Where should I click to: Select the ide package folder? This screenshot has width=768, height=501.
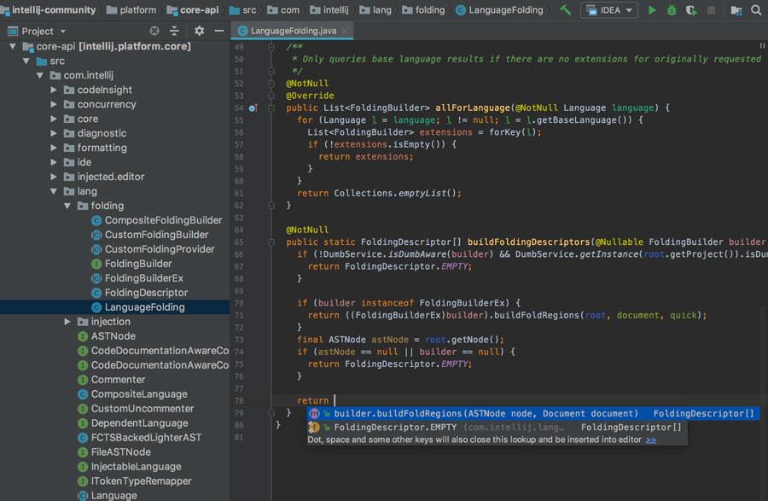coord(78,162)
